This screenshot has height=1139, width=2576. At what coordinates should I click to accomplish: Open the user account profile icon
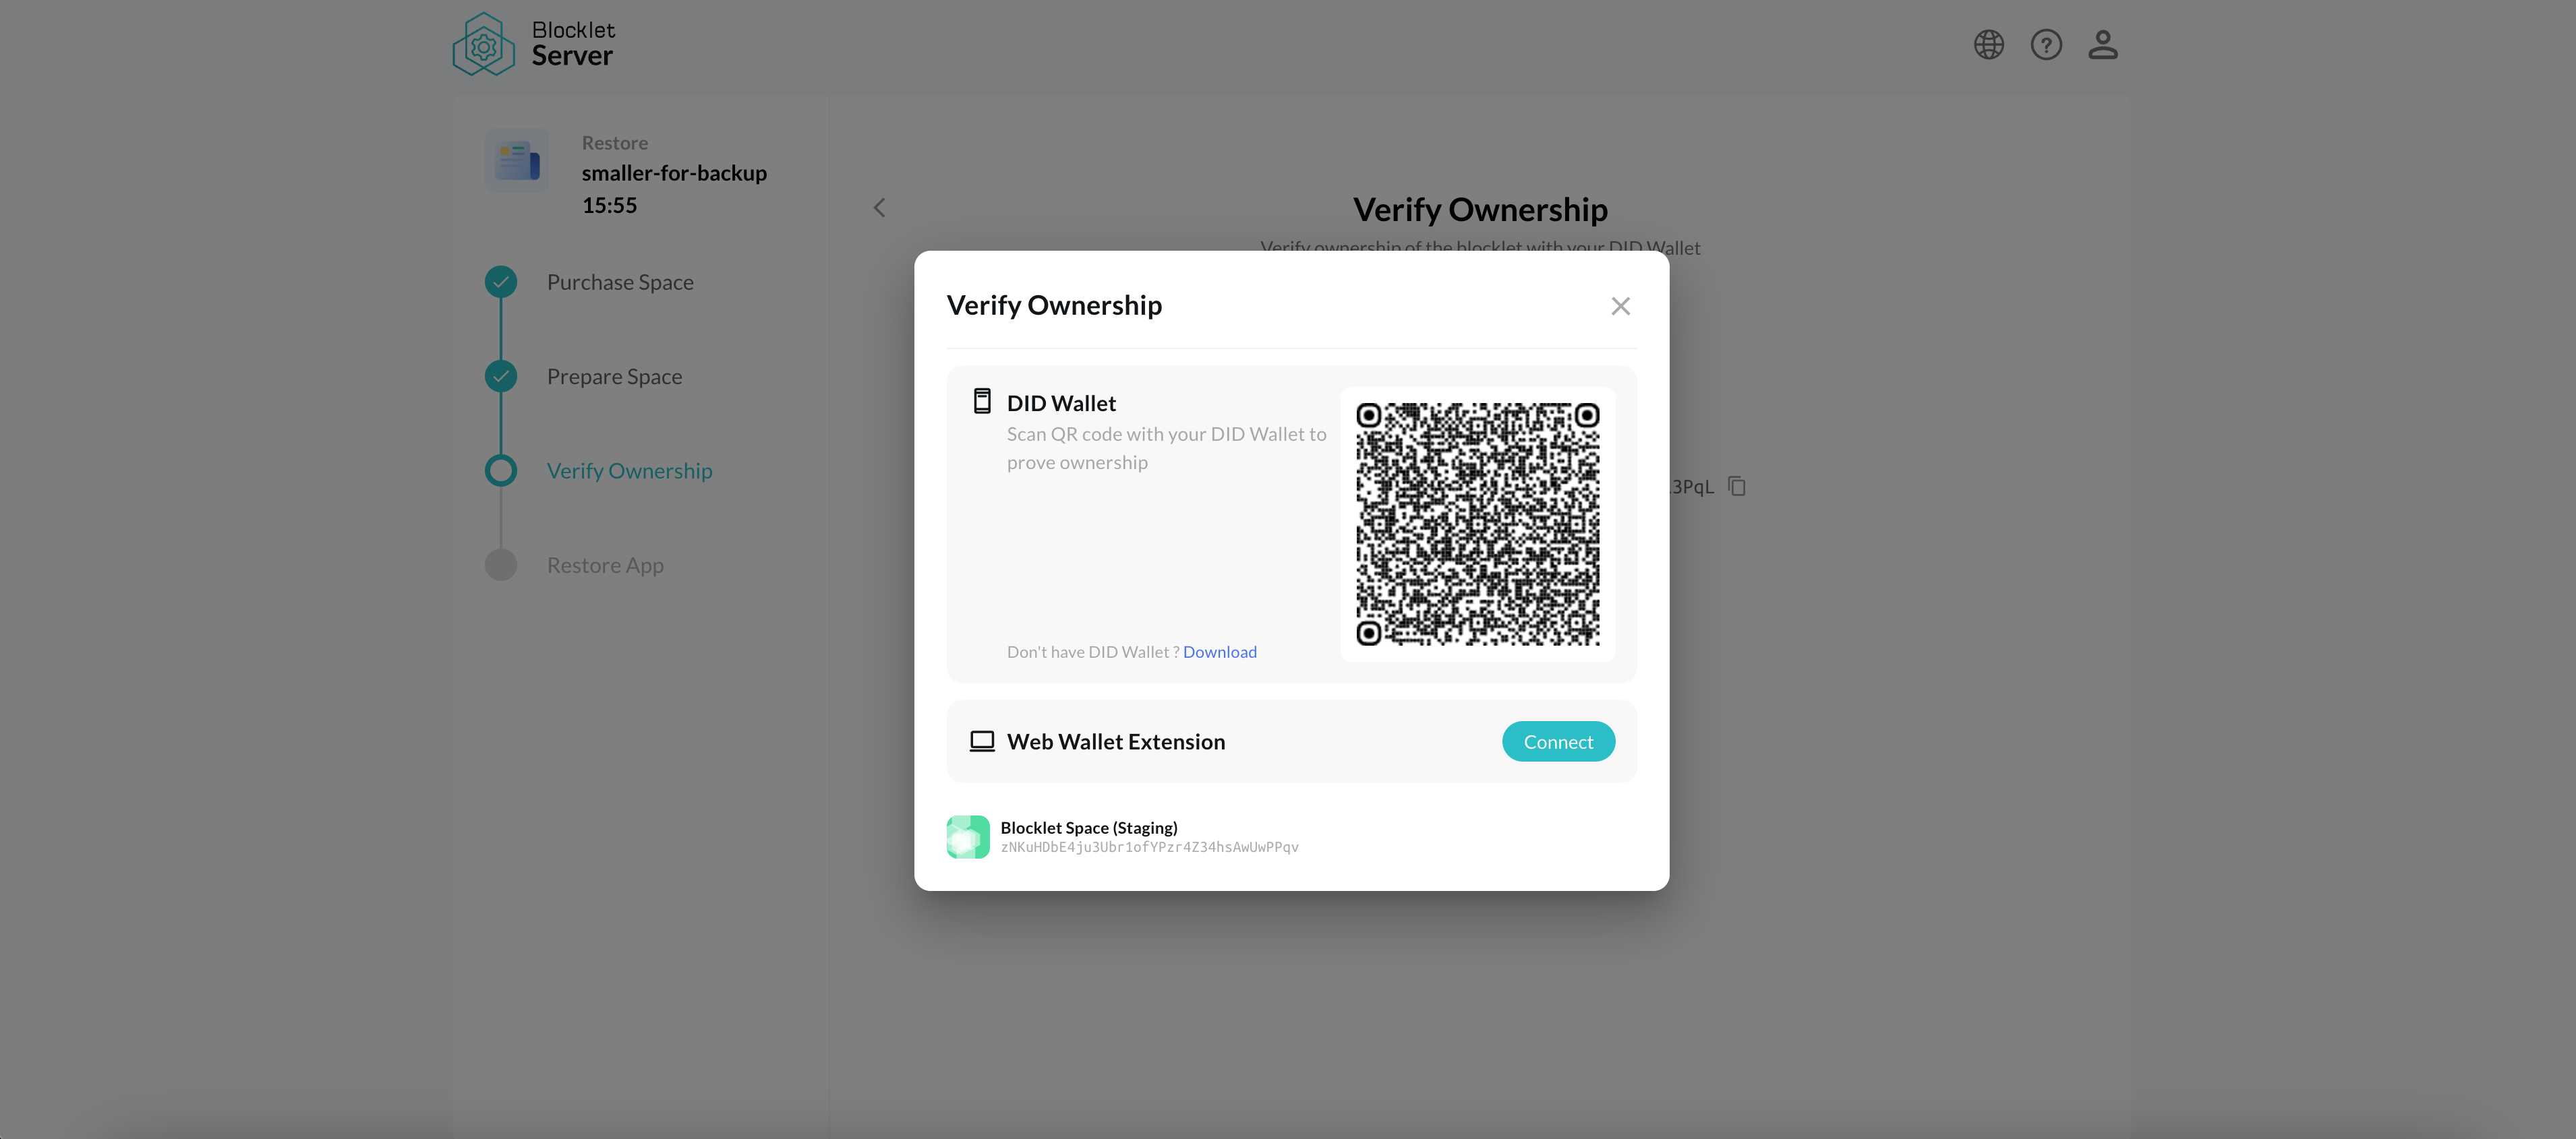point(2103,45)
